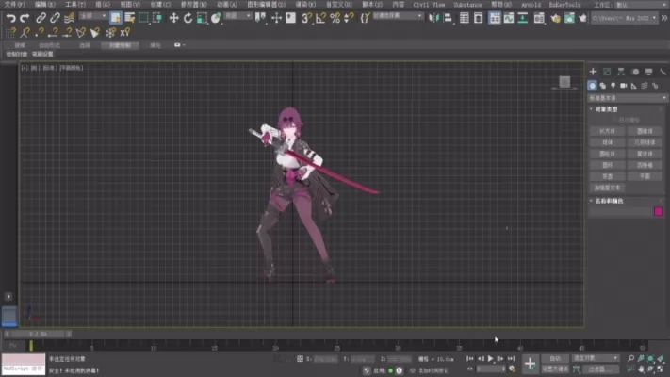670x377 pixels.
Task: Toggle 3D snaps icon
Action: click(306, 18)
